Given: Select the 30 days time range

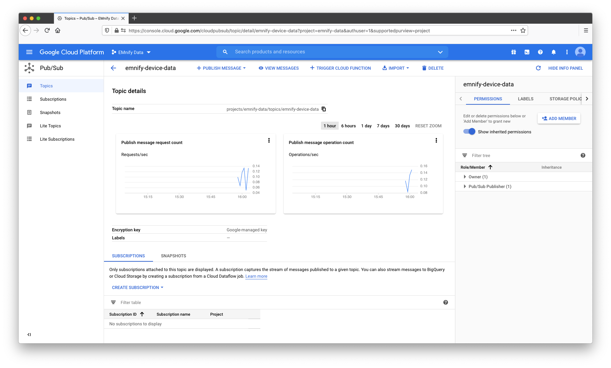Looking at the screenshot, I should click(402, 126).
